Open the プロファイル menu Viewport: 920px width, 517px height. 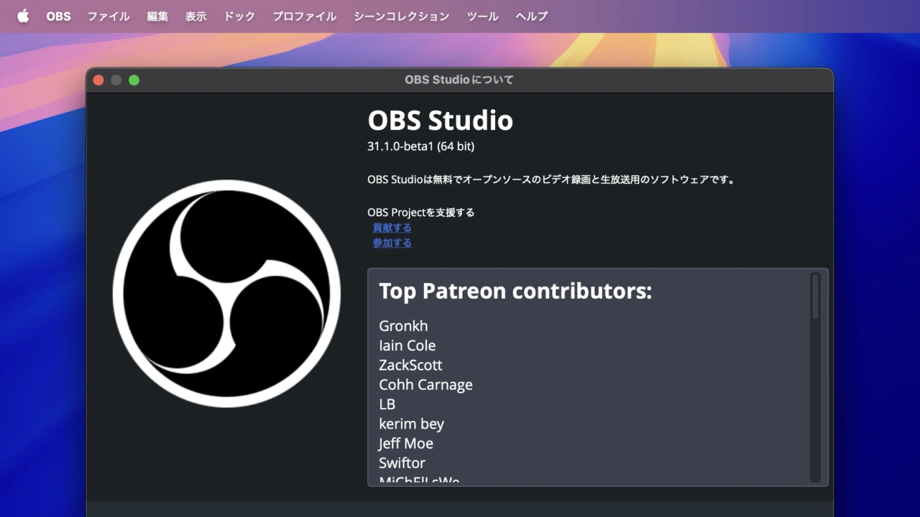pyautogui.click(x=304, y=16)
